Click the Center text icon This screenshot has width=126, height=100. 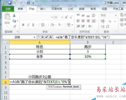click(83, 21)
